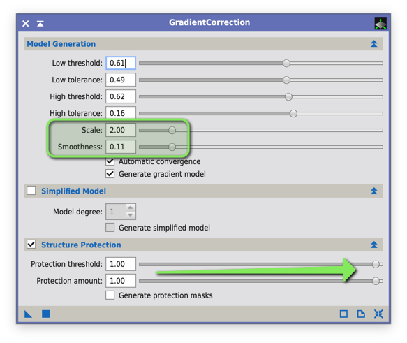Click the Protection threshold value field
Viewport: 407px width, 343px height.
pos(121,264)
